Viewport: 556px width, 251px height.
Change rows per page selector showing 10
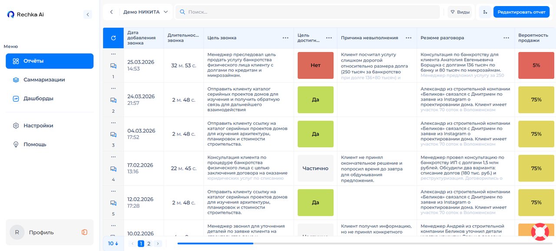pos(113,244)
